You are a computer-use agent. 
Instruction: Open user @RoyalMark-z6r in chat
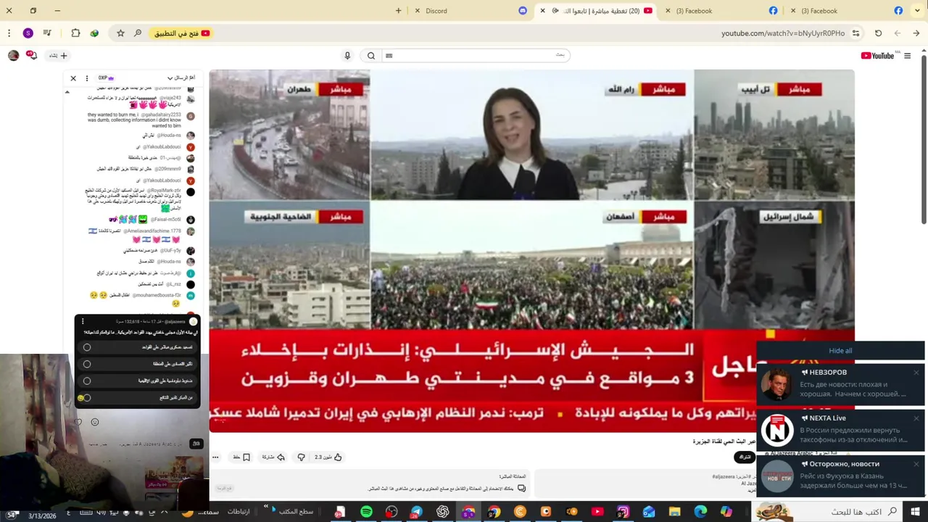165,191
